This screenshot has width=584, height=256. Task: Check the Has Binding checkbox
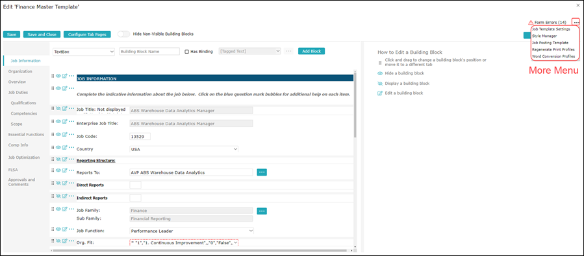[187, 52]
